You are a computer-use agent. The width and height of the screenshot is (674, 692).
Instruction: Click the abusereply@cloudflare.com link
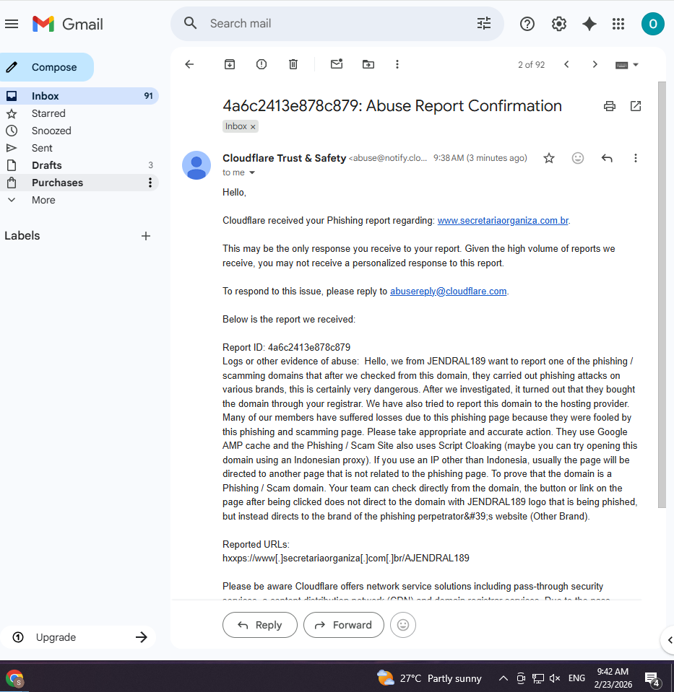[x=448, y=292]
